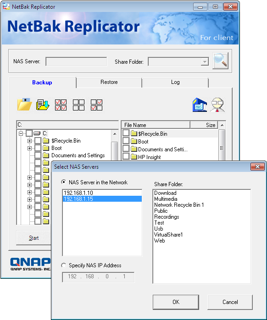The width and height of the screenshot is (267, 320).
Task: Click the File Name column header
Action: click(x=156, y=125)
